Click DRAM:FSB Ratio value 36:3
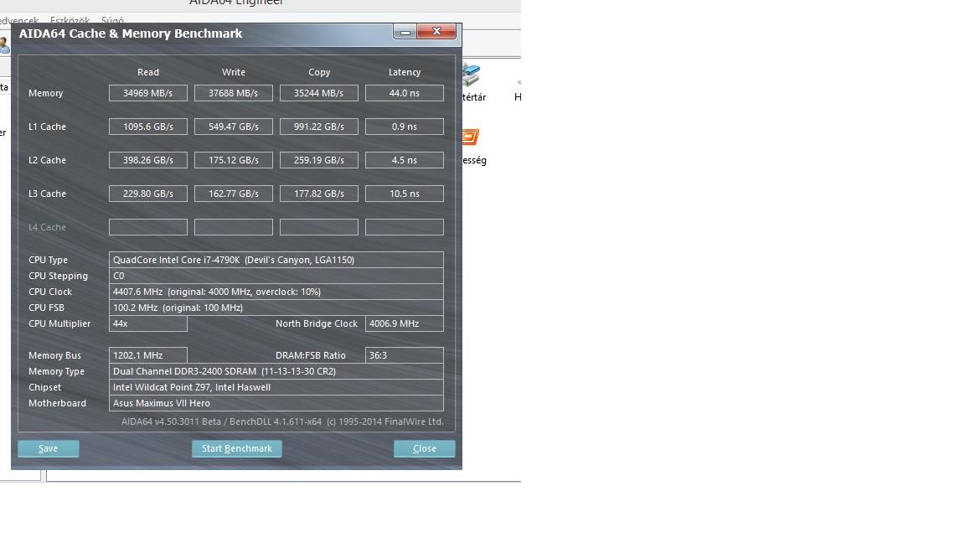Screen dimensions: 965x543 pos(405,355)
